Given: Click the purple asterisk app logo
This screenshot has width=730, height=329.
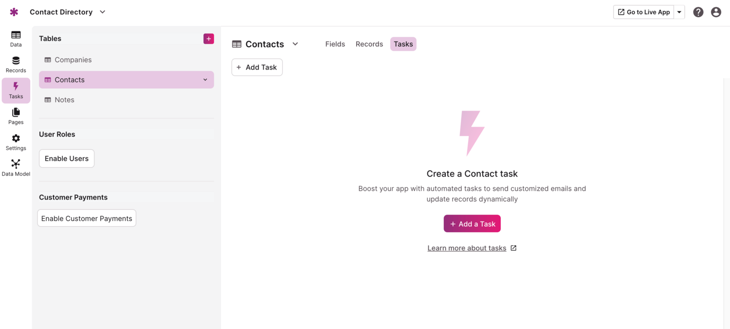Looking at the screenshot, I should [x=14, y=12].
